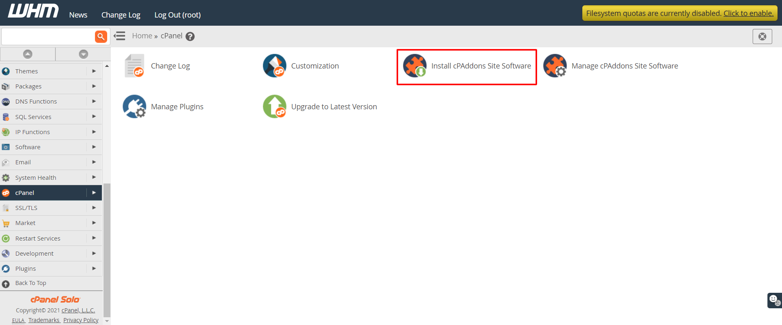This screenshot has height=325, width=782.
Task: Open the Privacy Policy footer link
Action: [x=81, y=320]
